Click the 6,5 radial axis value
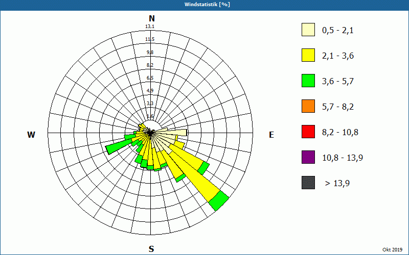The image size is (409, 255). (x=150, y=78)
